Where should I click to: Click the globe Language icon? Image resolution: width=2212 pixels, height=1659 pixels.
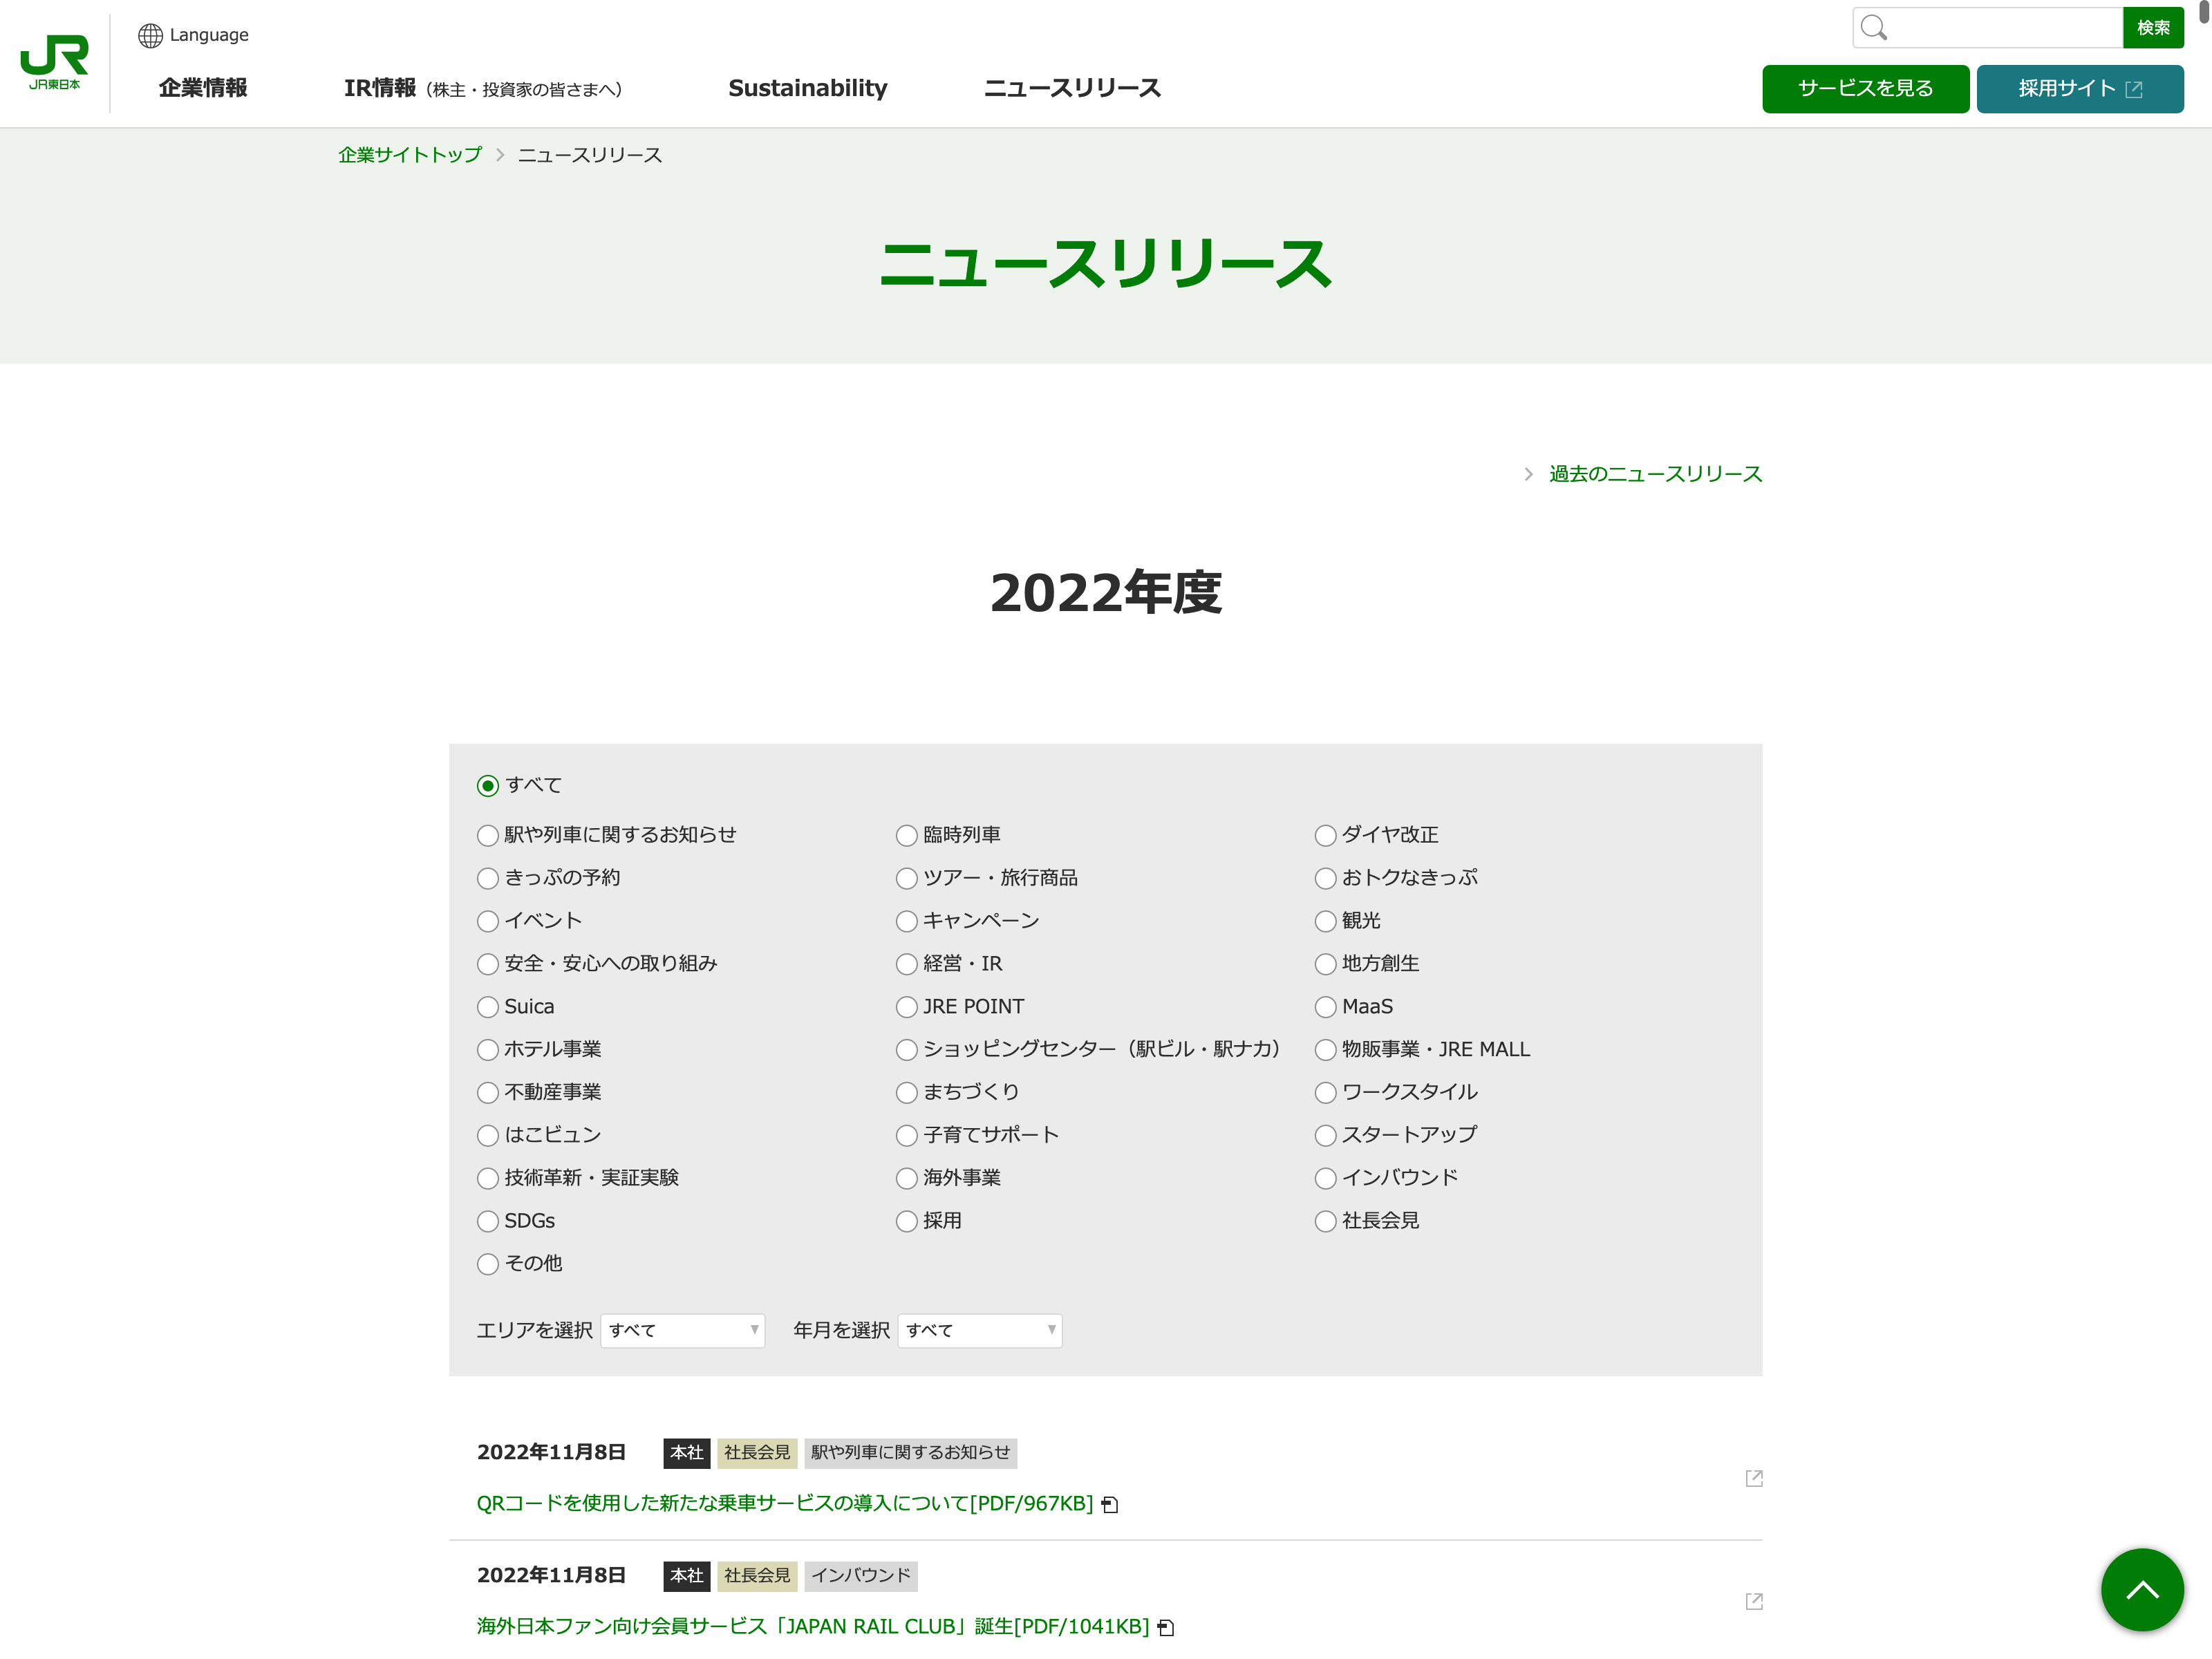click(x=150, y=35)
